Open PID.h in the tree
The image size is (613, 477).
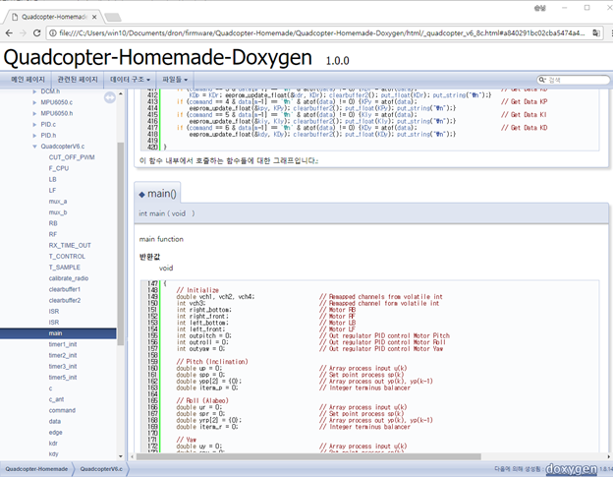[x=48, y=136]
